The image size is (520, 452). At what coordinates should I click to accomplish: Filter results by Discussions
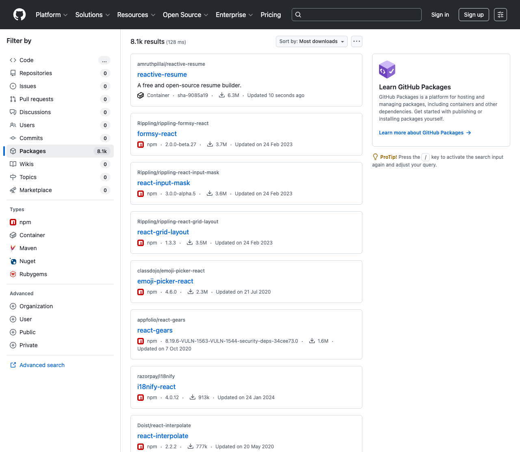coord(60,112)
